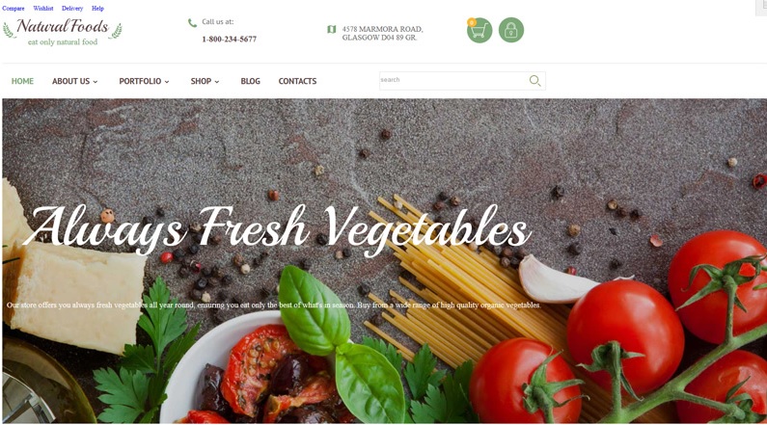
Task: Call the 1-800-234-5677 phone number
Action: tap(230, 40)
